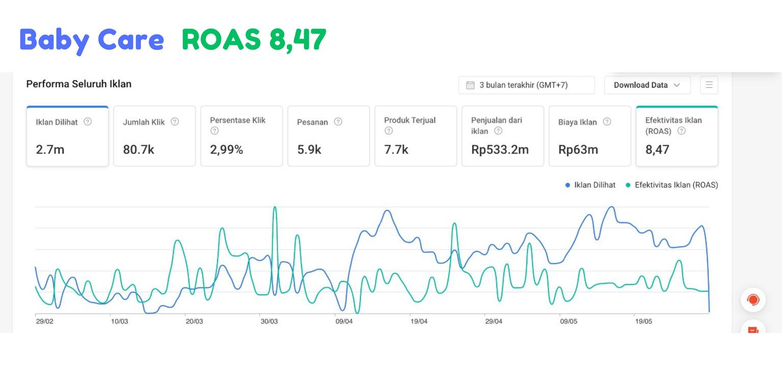This screenshot has width=782, height=391.
Task: Toggle the Efektivitas Iklan (ROAS) metric card
Action: tap(677, 136)
